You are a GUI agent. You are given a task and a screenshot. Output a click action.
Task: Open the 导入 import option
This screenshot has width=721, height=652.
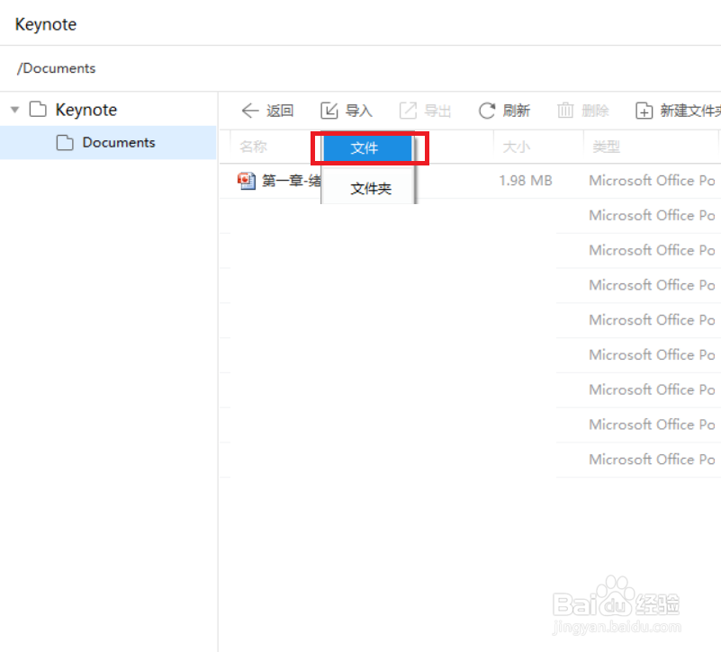coord(358,111)
